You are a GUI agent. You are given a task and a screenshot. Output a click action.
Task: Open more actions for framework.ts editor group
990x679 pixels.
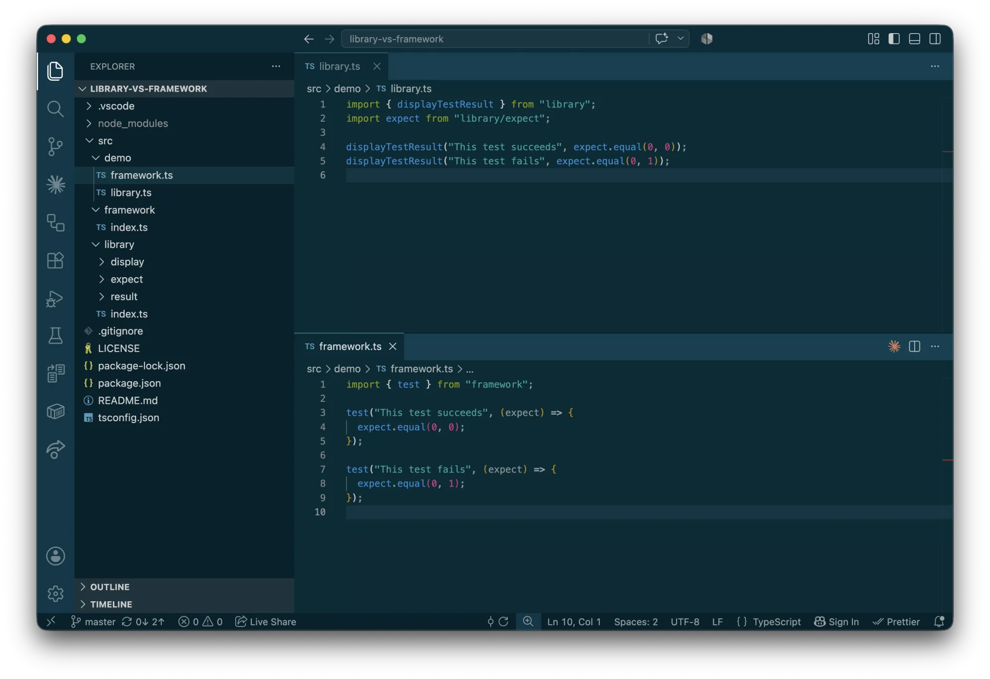click(935, 346)
